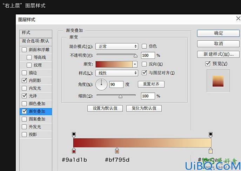Uncheck 与图层对齐(I) checkbox
This screenshot has height=171, width=241.
pyautogui.click(x=144, y=73)
